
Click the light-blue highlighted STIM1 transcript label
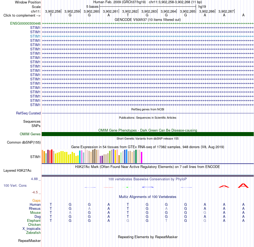[x=35, y=36]
